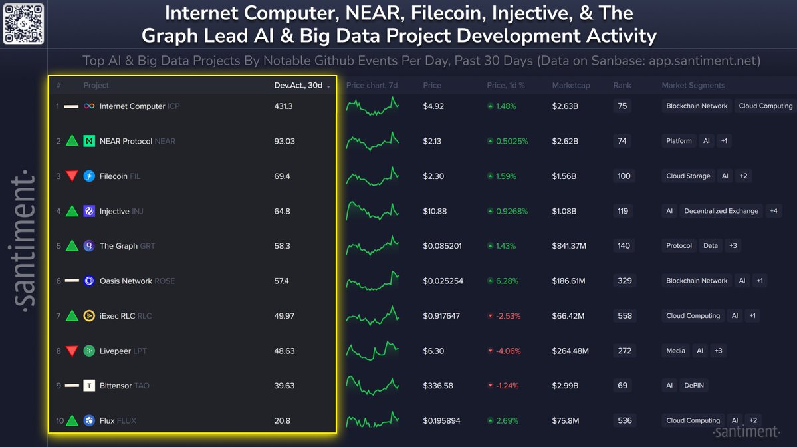This screenshot has width=797, height=447.
Task: Select the Filecoin blue logo icon
Action: (89, 176)
